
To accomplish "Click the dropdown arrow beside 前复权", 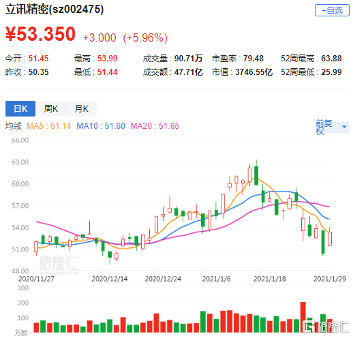I will tap(344, 127).
